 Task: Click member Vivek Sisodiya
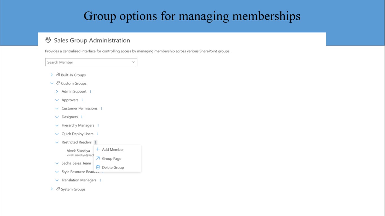click(x=78, y=151)
